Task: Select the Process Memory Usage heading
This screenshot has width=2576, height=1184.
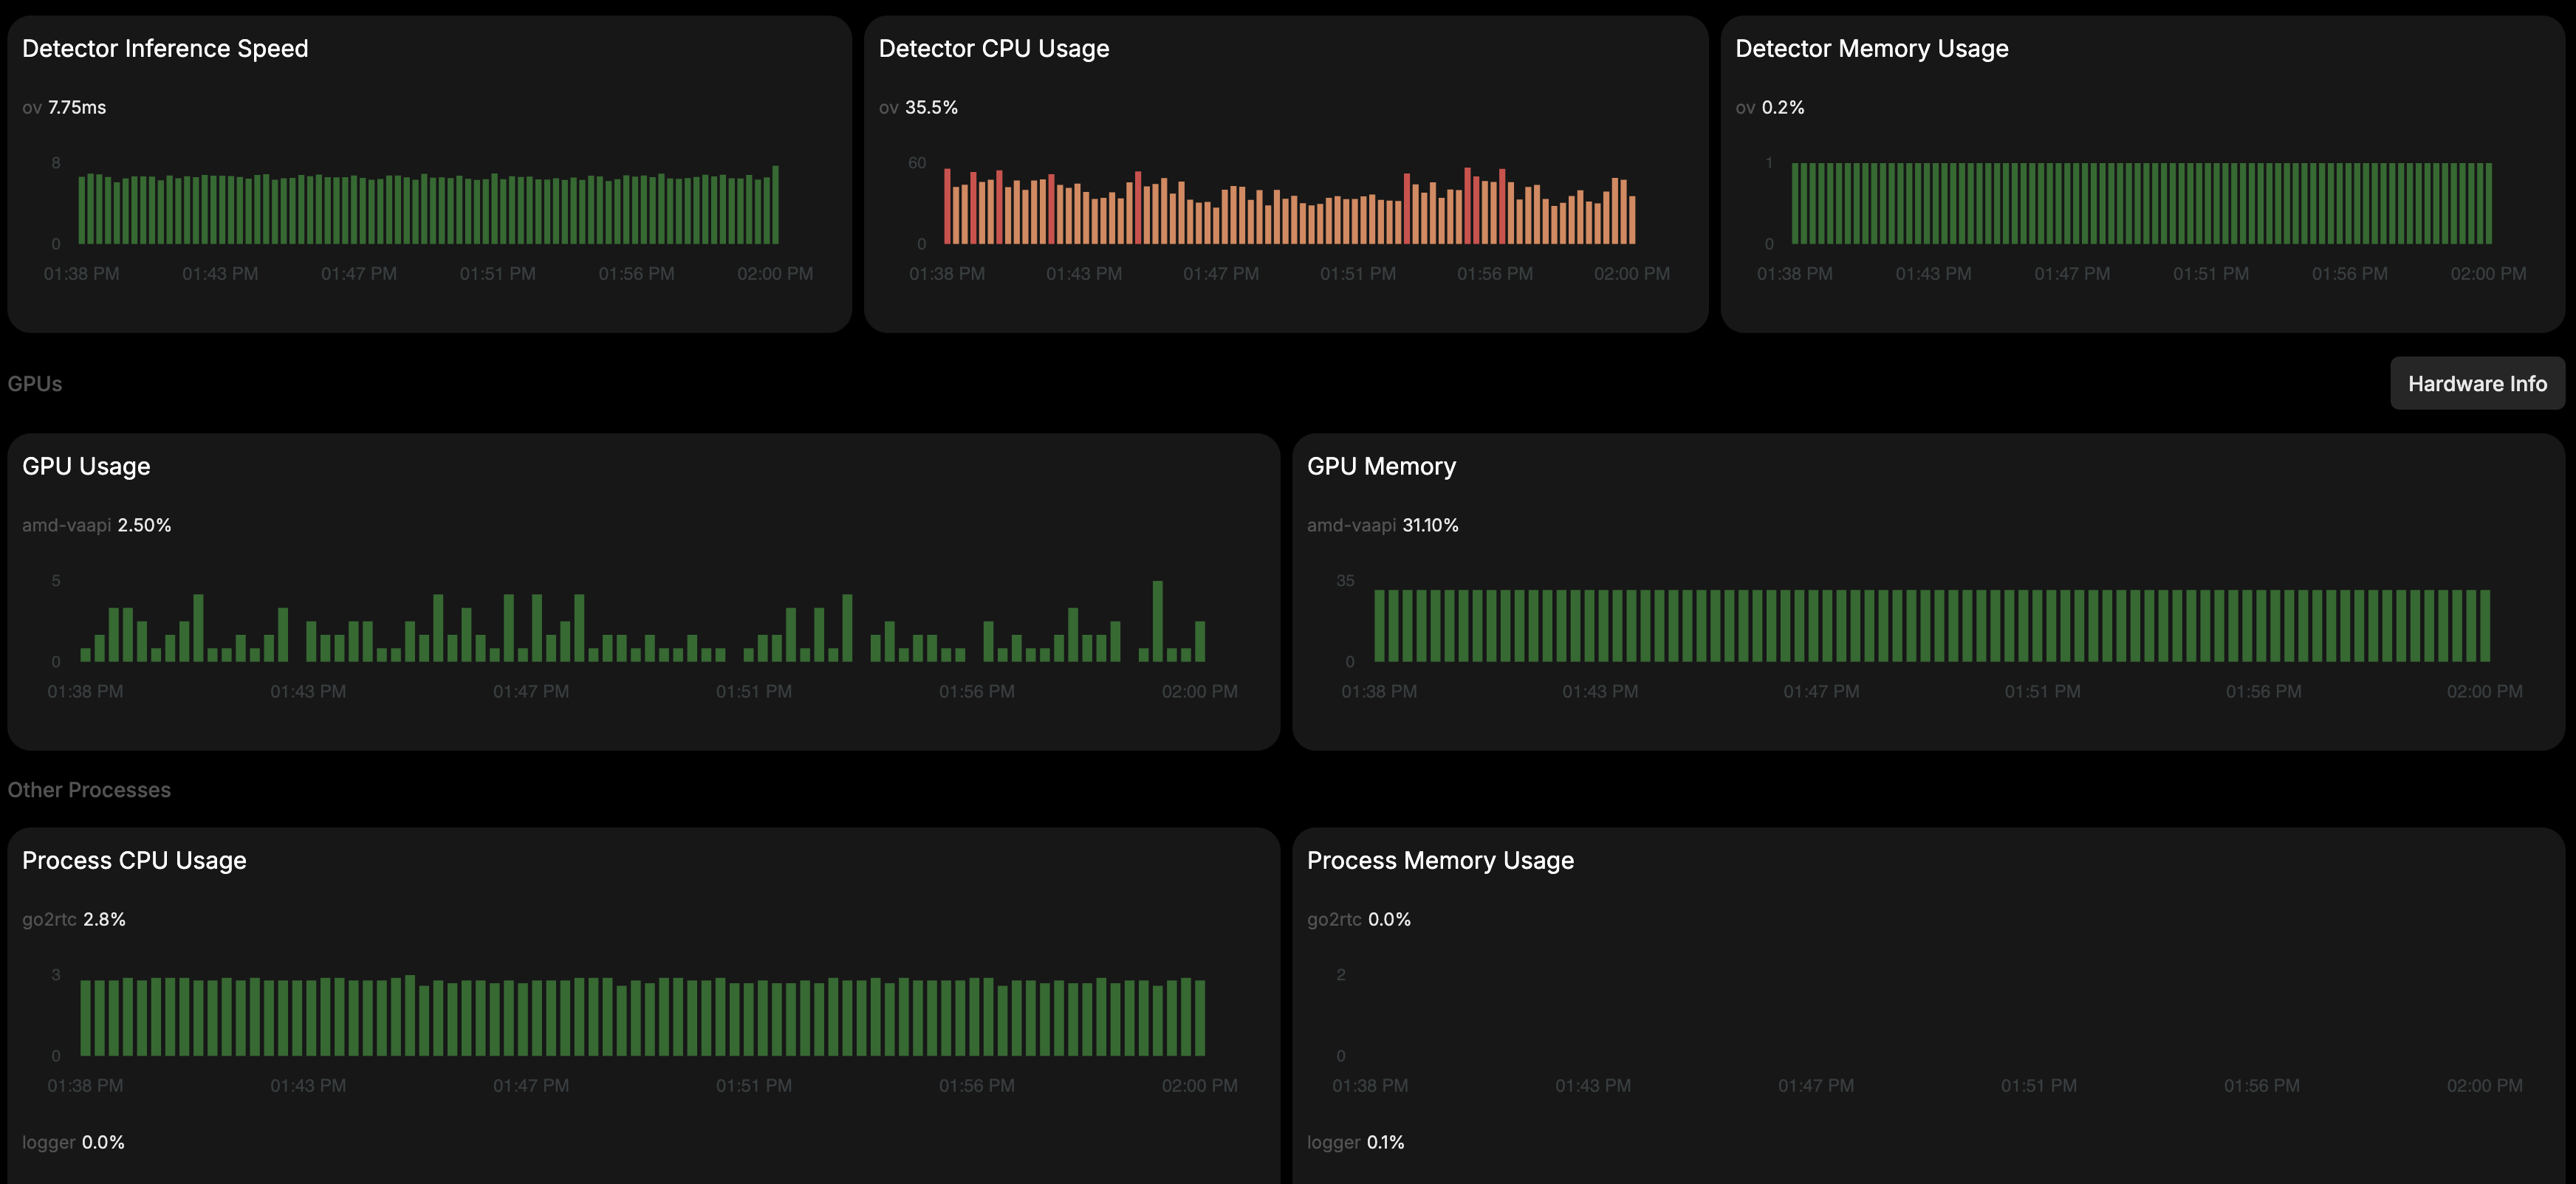Action: (1440, 860)
